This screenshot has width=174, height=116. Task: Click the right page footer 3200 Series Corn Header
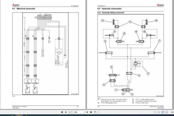157,106
